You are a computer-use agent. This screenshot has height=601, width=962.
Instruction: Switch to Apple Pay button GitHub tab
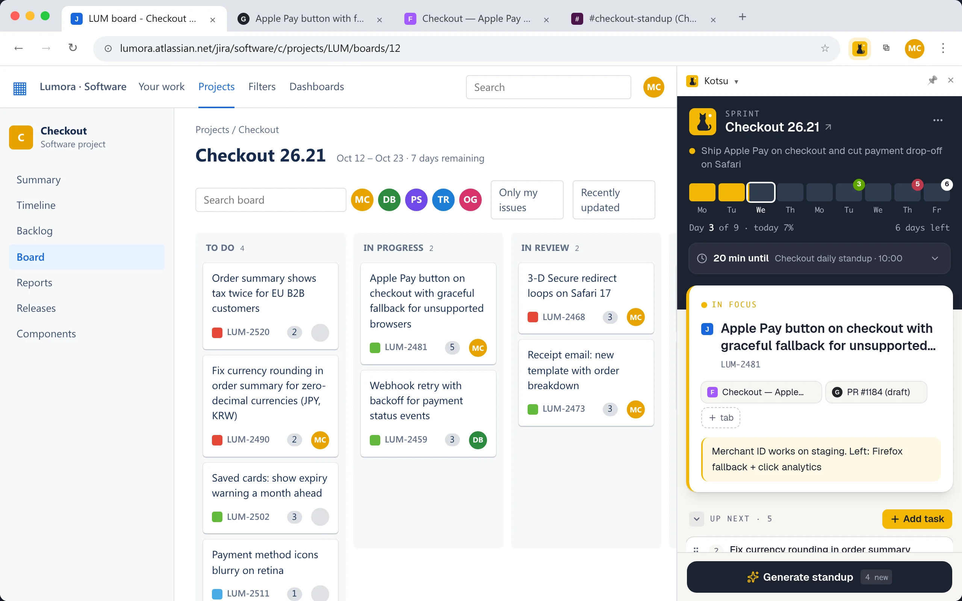pyautogui.click(x=310, y=19)
